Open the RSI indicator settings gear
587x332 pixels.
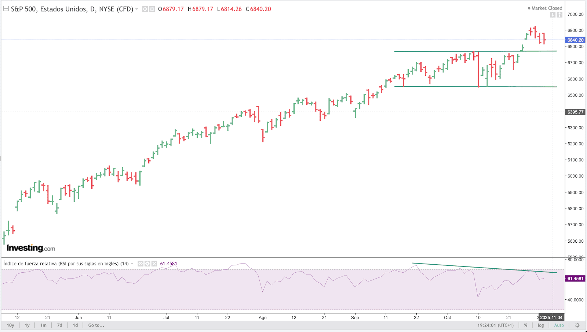click(x=147, y=263)
